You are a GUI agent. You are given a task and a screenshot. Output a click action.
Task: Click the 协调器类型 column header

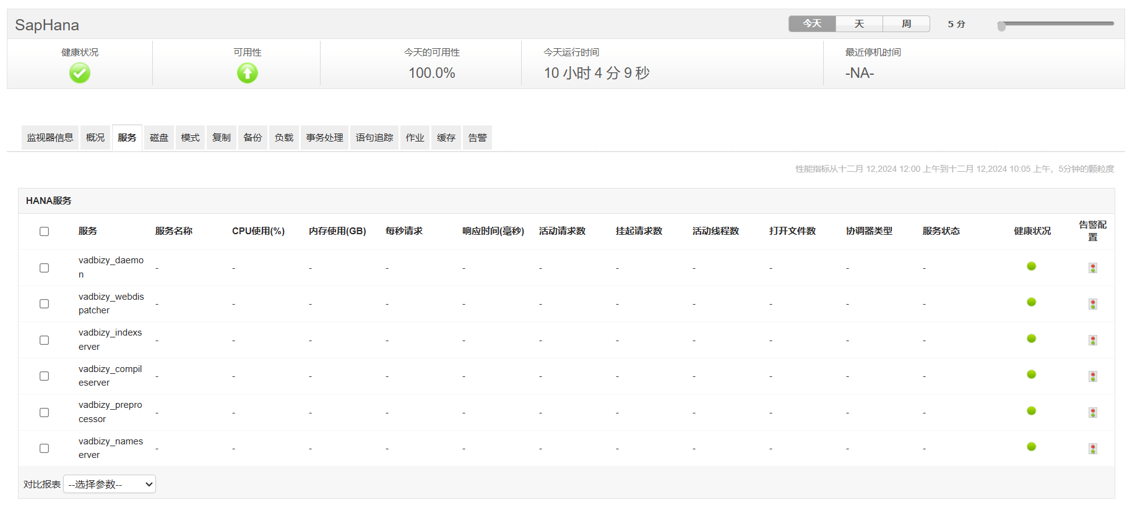tap(869, 231)
